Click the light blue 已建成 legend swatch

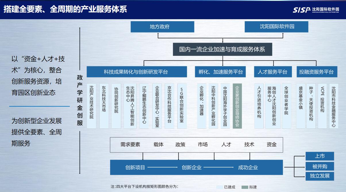[x=220, y=187]
